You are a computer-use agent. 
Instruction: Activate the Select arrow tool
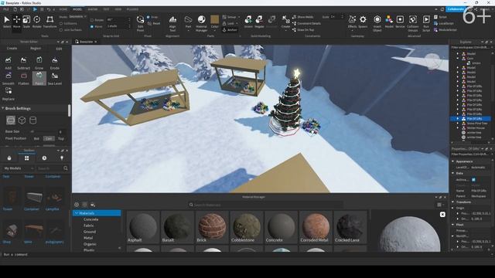(x=7, y=22)
